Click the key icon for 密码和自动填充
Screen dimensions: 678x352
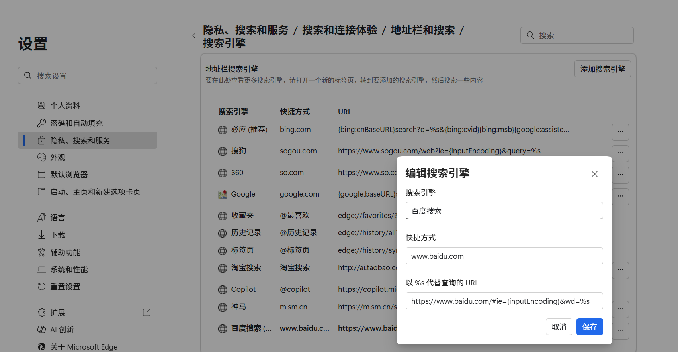pos(41,123)
